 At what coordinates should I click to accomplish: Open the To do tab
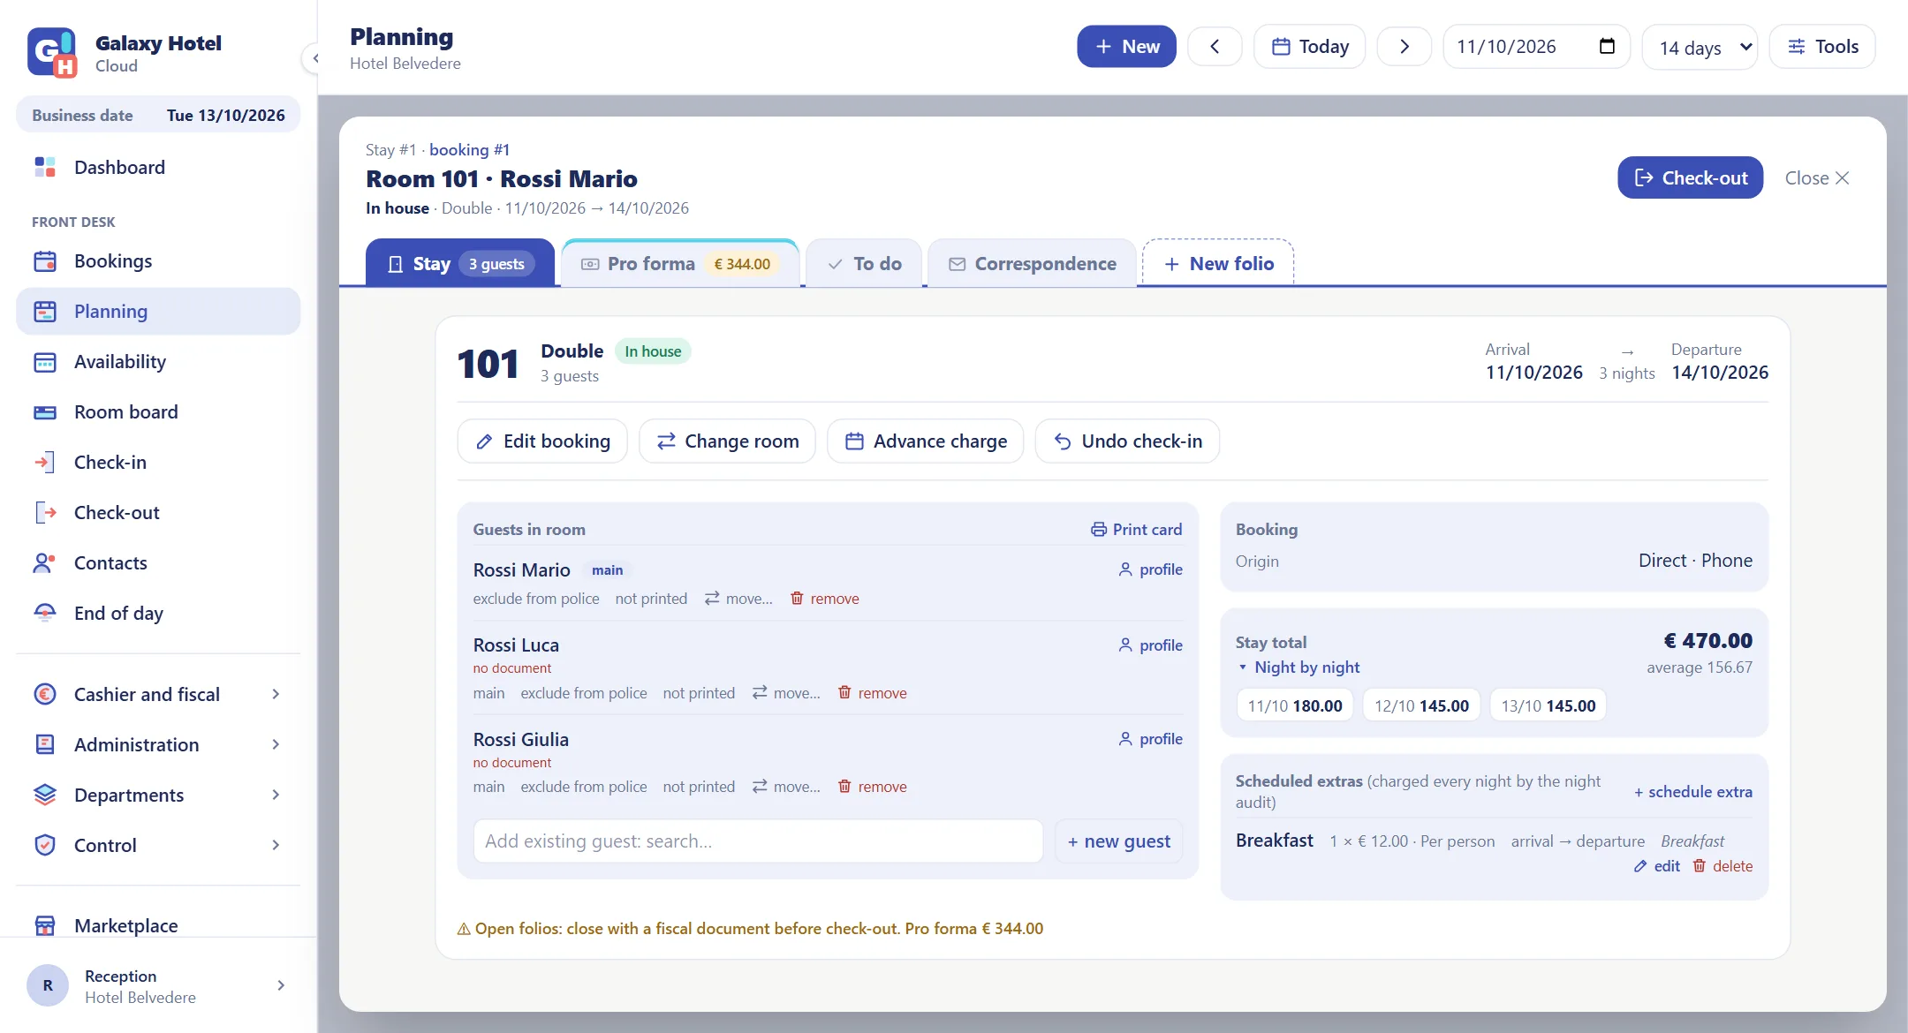(x=865, y=264)
